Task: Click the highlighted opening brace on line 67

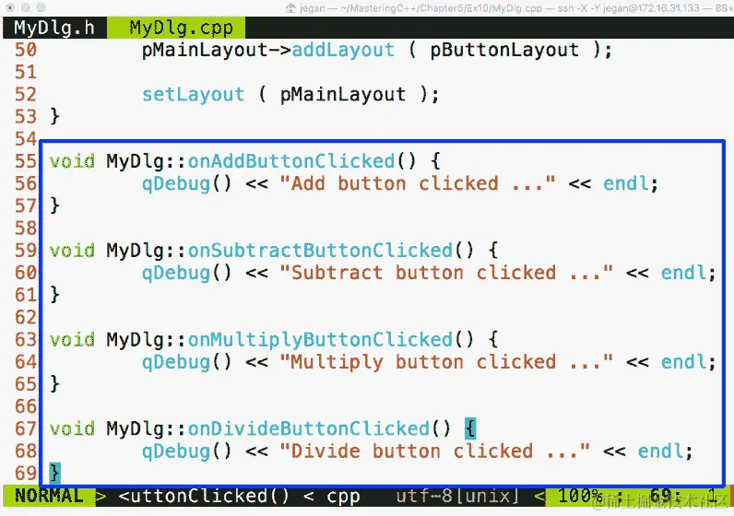Action: (470, 428)
